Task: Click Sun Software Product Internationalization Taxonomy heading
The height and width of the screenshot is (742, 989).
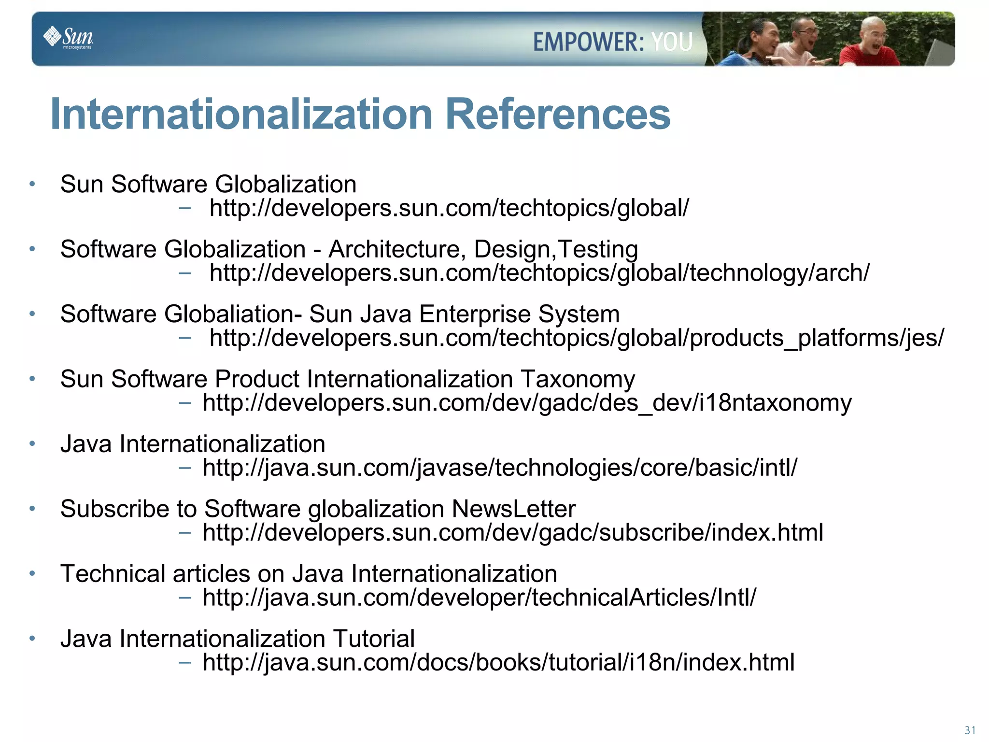Action: tap(348, 379)
